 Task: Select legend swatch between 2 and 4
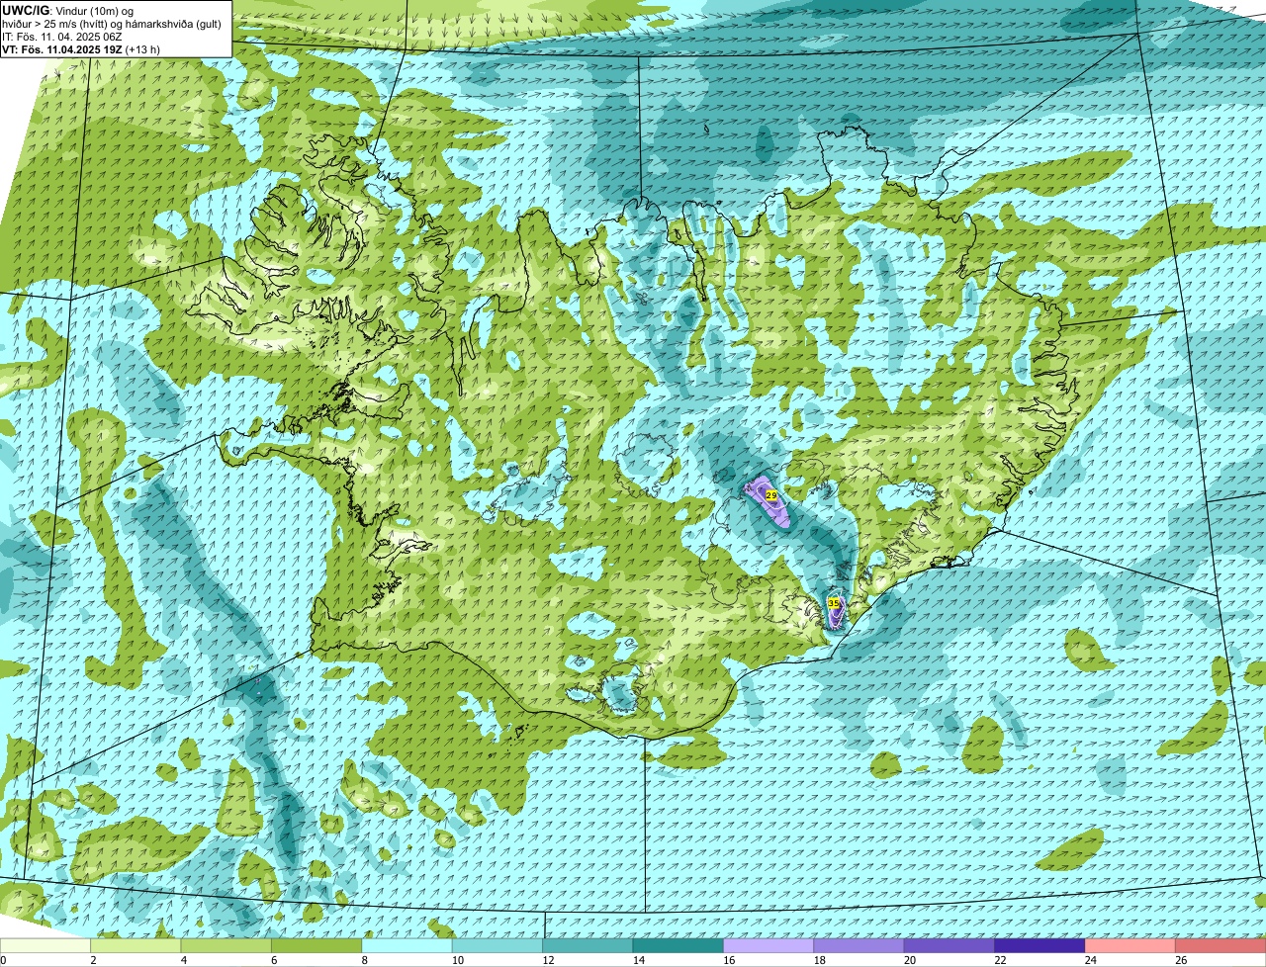[136, 946]
